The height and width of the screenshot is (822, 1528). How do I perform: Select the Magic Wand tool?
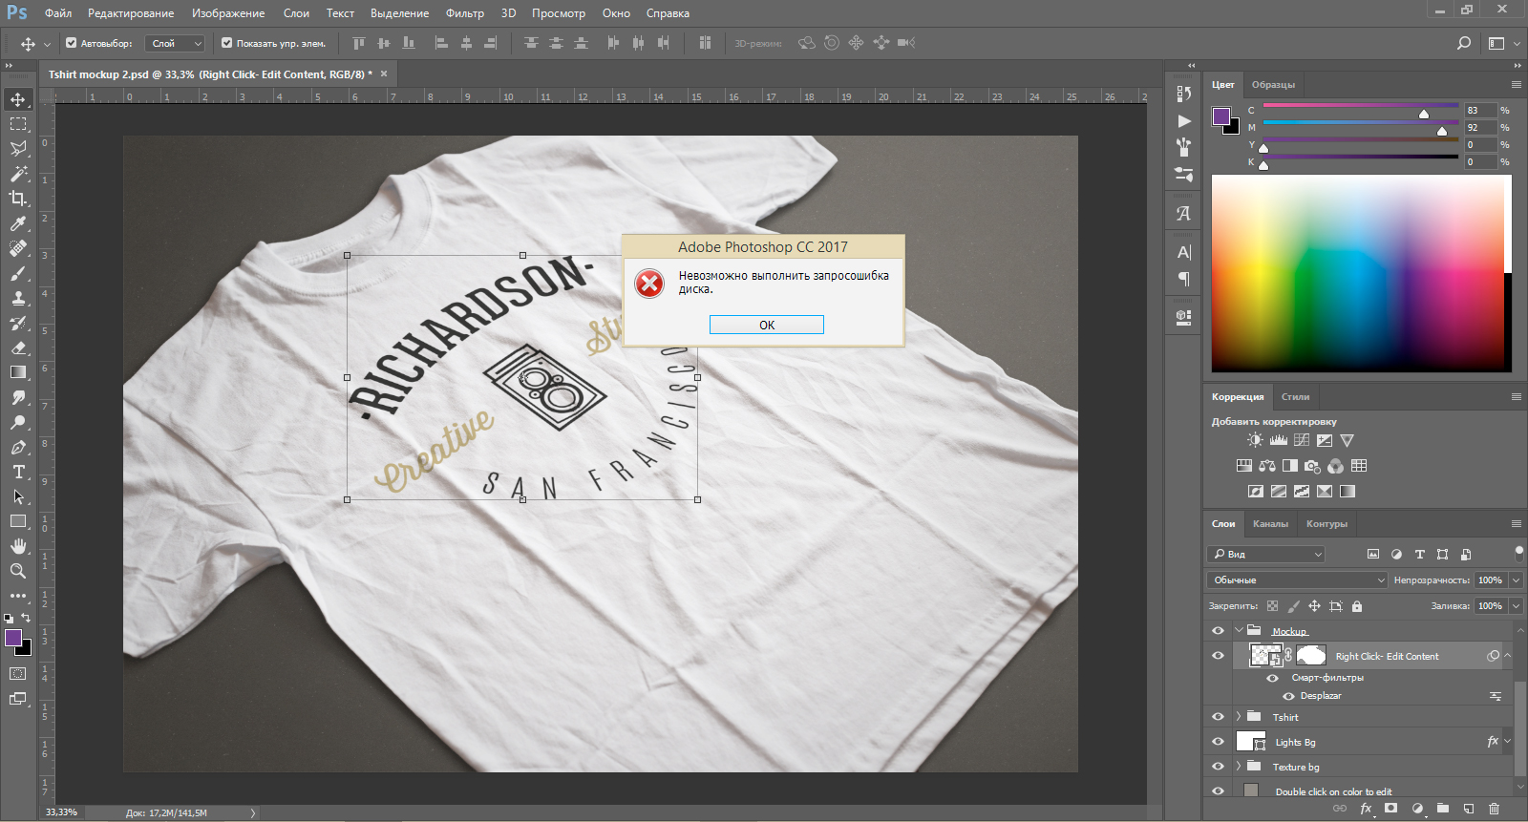18,174
